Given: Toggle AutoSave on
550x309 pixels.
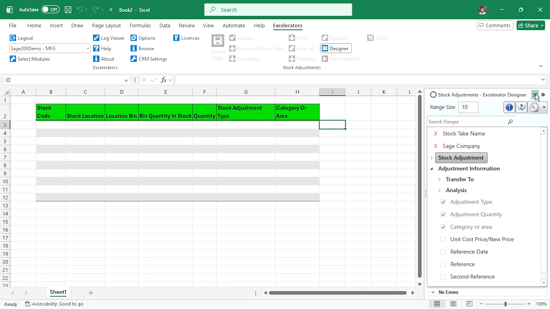Looking at the screenshot, I should click(x=50, y=9).
